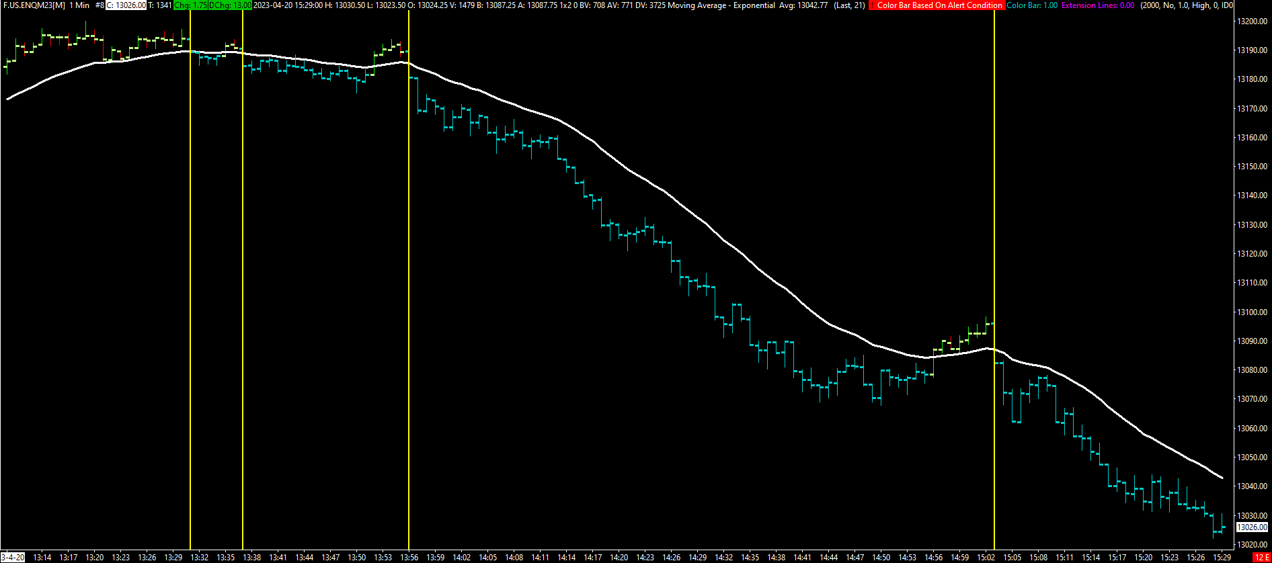Screen dimensions: 1272x563
Task: Click the "H: 13030.50" high value
Action: point(345,5)
